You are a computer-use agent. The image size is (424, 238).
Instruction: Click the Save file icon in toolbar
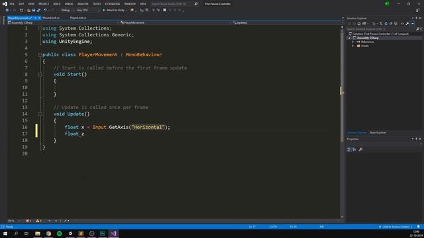(x=34, y=11)
